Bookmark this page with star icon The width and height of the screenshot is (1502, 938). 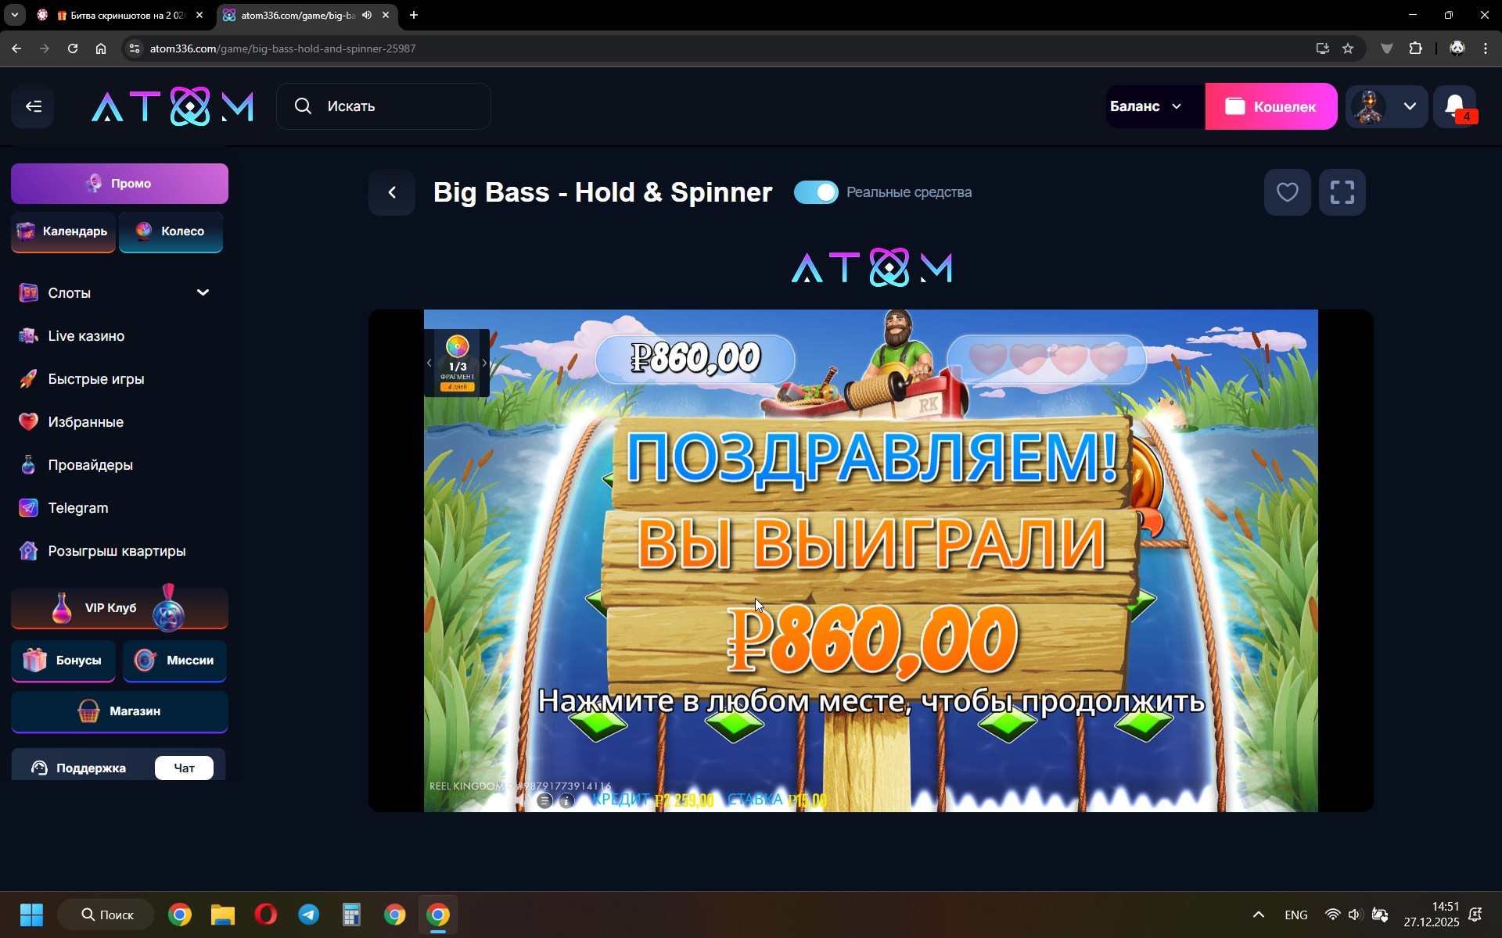coord(1348,48)
